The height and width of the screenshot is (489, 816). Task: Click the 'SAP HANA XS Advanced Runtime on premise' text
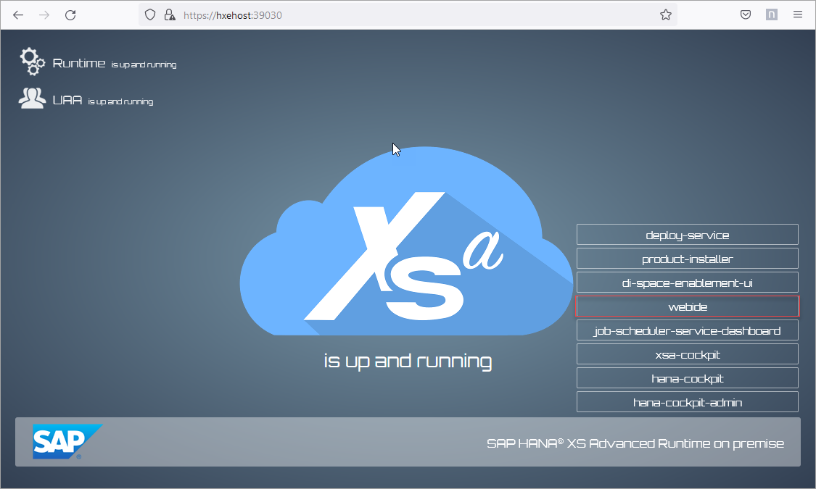click(x=635, y=443)
